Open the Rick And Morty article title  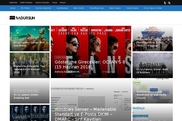29,44
